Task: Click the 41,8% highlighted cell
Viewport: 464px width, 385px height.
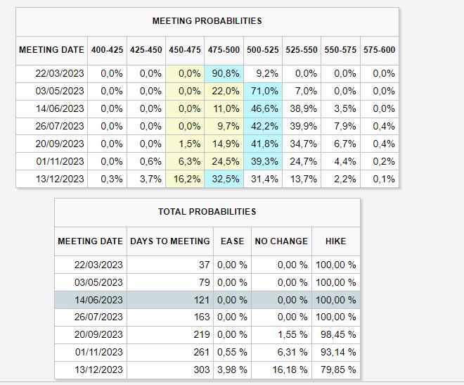Action: coord(263,144)
